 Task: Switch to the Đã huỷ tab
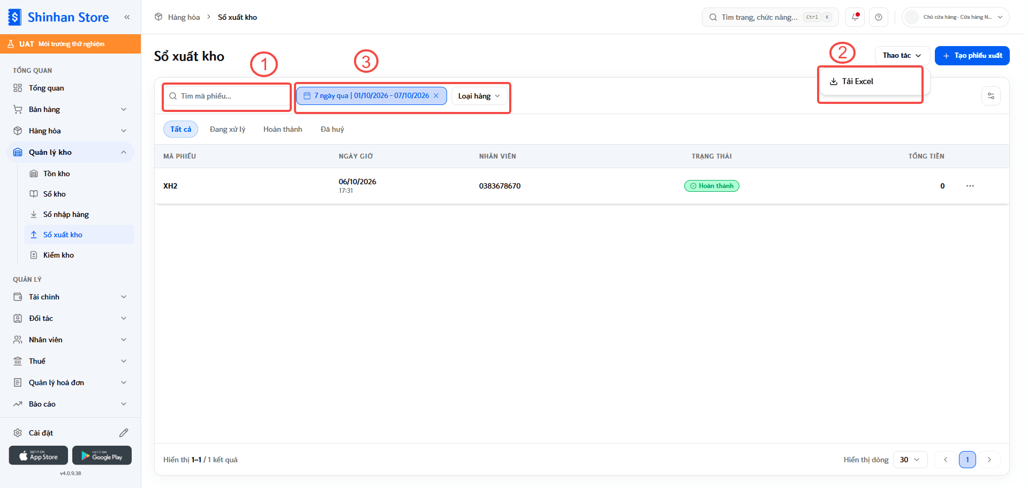(x=332, y=129)
